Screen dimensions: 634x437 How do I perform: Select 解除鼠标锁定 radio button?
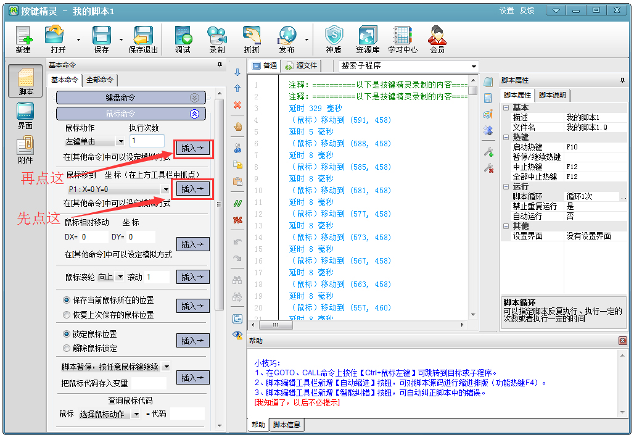coord(67,348)
